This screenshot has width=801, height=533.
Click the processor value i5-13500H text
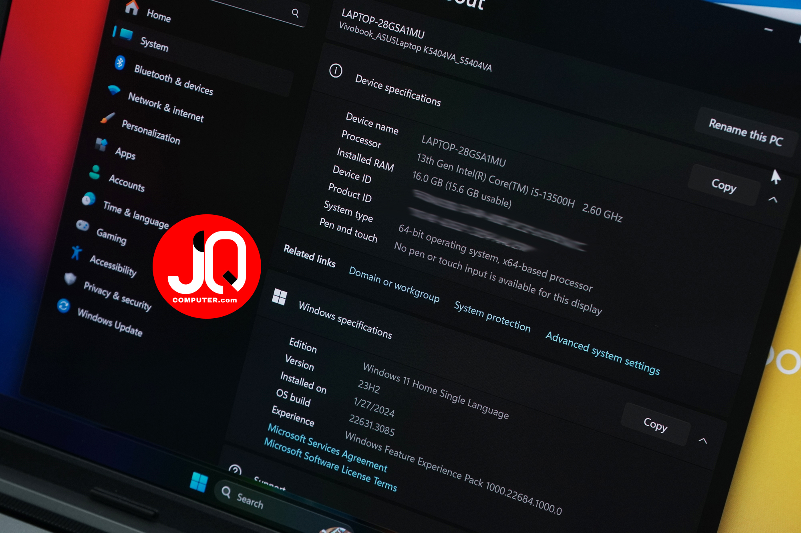519,188
